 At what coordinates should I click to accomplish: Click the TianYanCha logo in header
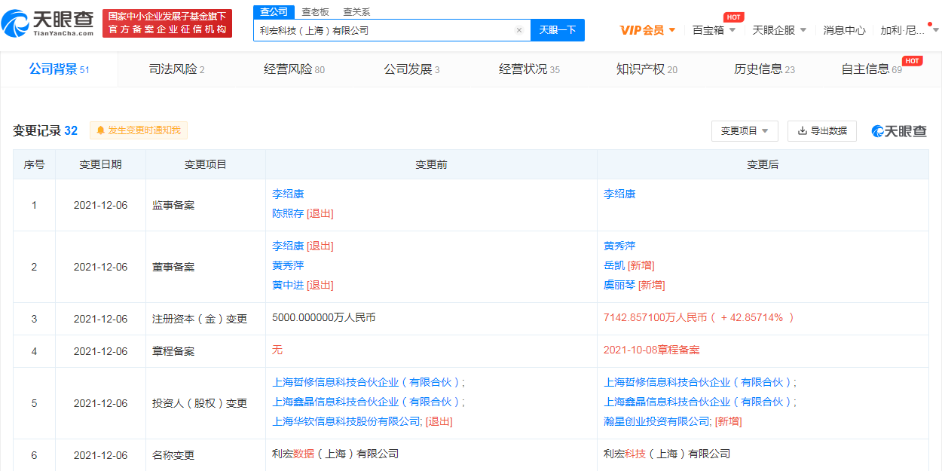49,23
